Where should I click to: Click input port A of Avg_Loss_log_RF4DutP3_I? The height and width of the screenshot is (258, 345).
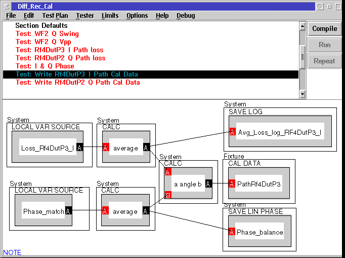[233, 132]
